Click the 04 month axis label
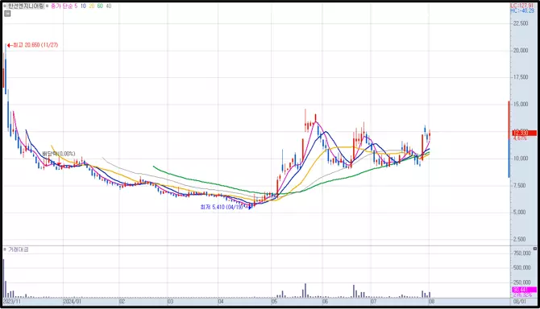Viewport: 540px width, 309px height. tap(221, 302)
